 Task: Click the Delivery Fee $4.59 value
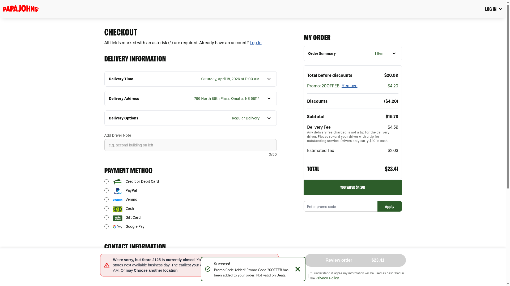point(393,127)
